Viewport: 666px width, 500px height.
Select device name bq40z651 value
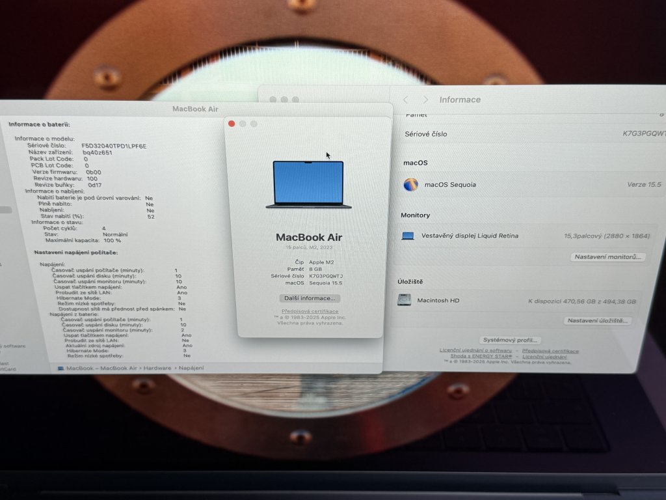[98, 152]
